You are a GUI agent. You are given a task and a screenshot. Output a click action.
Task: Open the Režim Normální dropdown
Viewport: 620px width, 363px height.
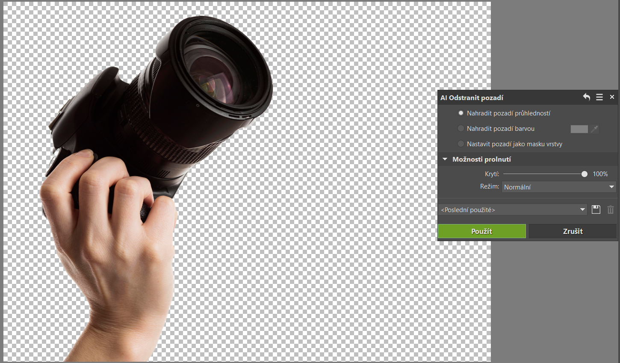559,187
